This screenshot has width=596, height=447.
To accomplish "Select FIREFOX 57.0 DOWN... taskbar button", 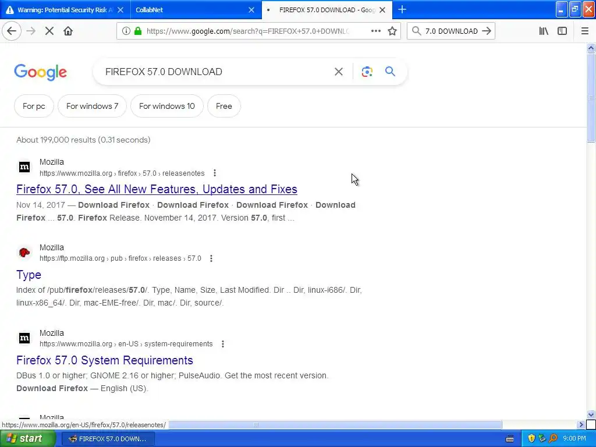I will [108, 439].
